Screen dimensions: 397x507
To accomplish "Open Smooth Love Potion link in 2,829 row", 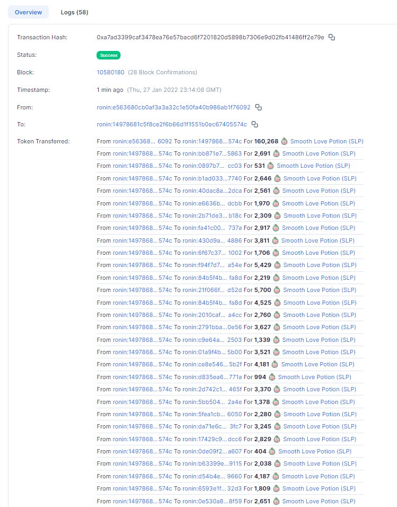I will tap(320, 439).
